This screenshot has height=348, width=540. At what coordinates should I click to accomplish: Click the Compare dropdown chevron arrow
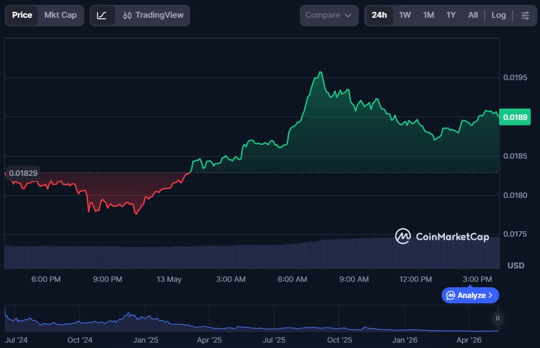coord(348,16)
